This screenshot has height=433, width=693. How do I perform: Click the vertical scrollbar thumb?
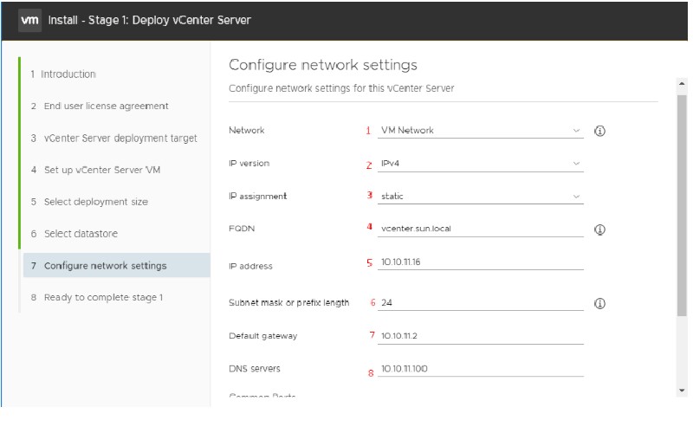pos(682,205)
